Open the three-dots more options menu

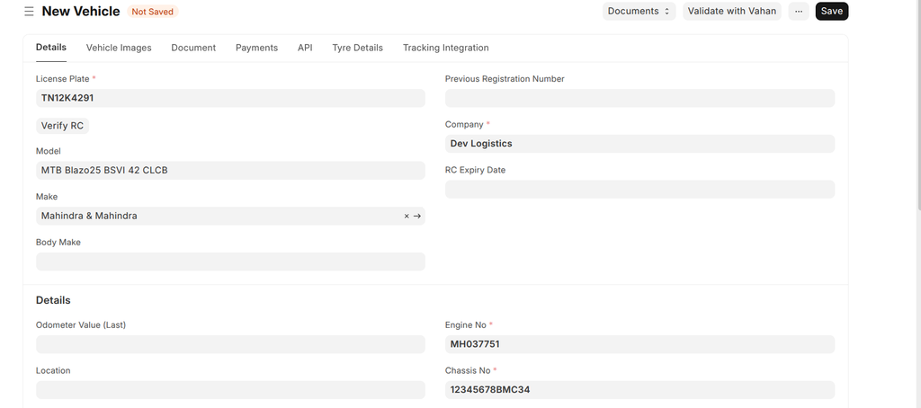(798, 12)
